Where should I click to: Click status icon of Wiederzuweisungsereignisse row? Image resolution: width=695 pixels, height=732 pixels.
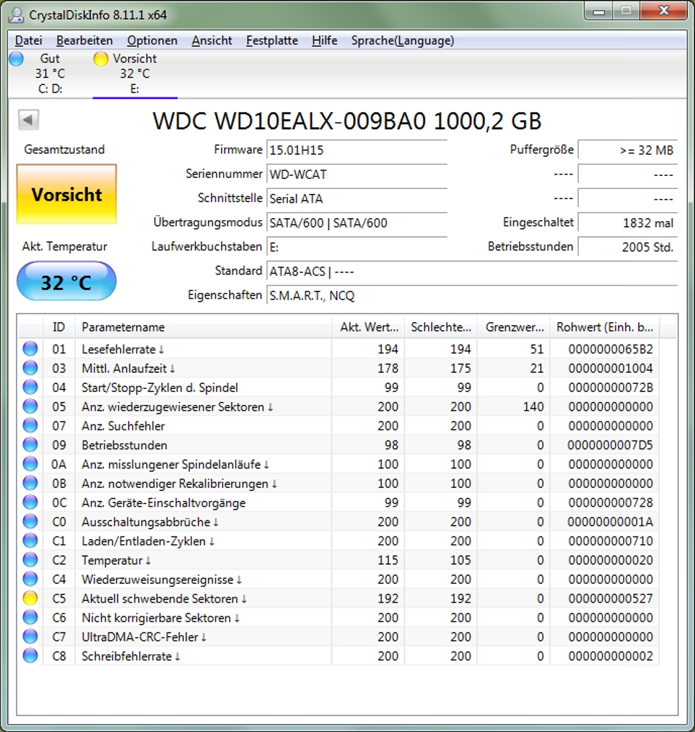[x=31, y=579]
